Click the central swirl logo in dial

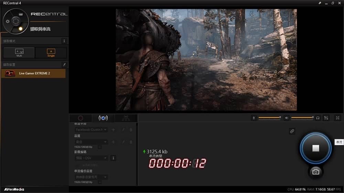(15, 21)
